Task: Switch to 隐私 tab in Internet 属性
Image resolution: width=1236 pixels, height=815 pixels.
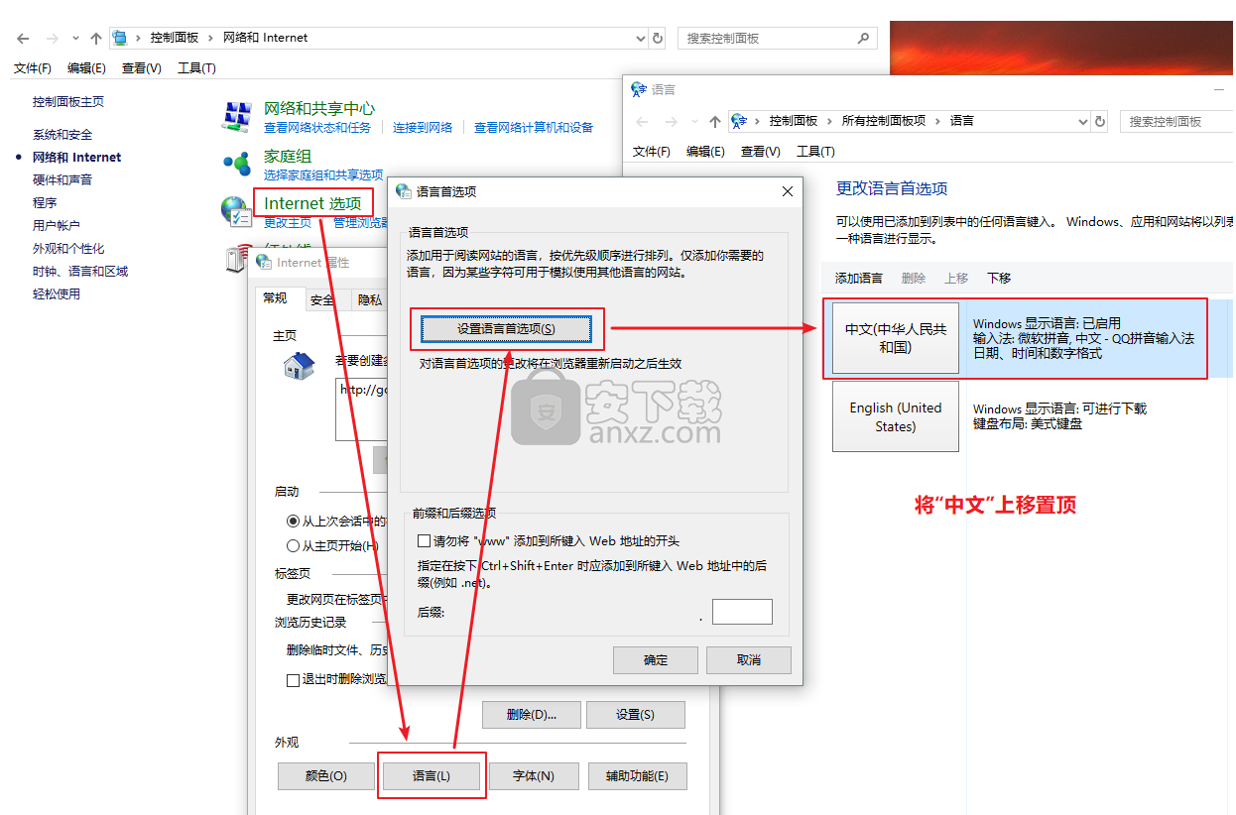Action: click(x=369, y=299)
